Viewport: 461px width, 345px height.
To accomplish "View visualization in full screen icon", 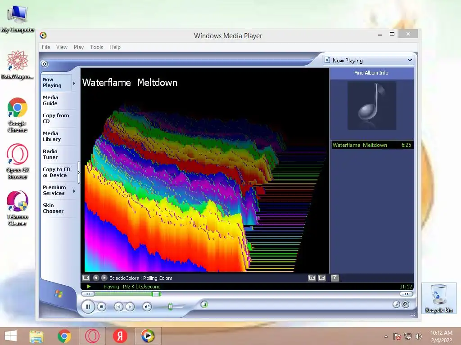I will click(x=322, y=278).
